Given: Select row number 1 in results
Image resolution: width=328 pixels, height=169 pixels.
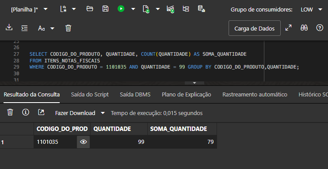Looking at the screenshot, I should coord(17,142).
